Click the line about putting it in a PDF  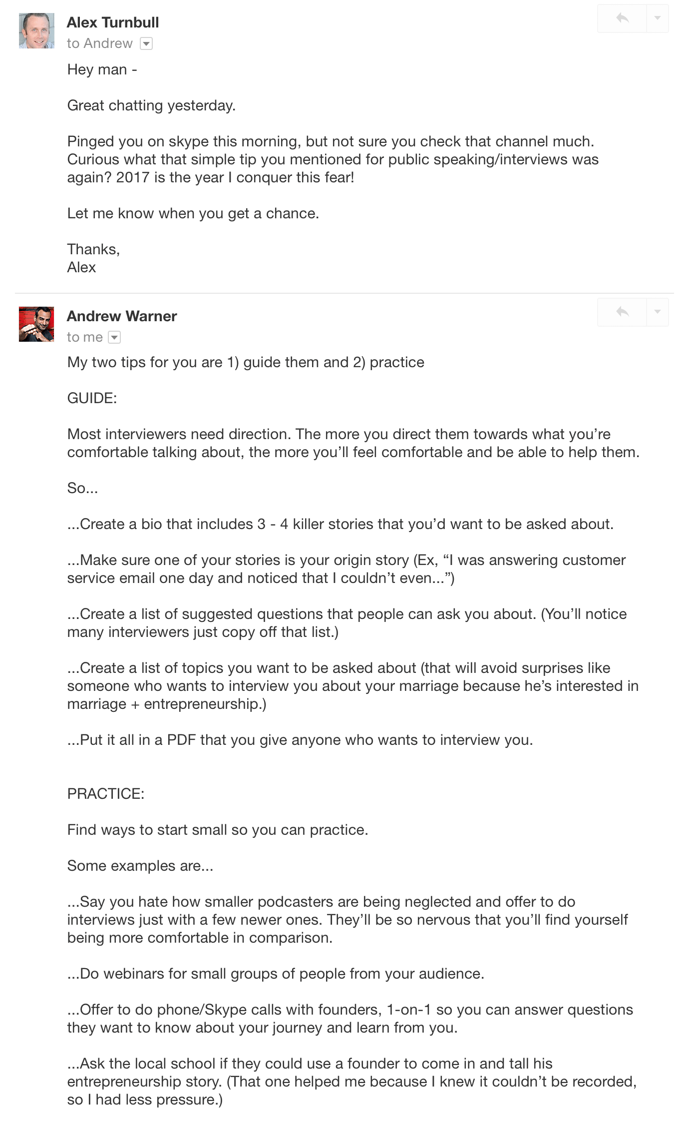[x=300, y=740]
